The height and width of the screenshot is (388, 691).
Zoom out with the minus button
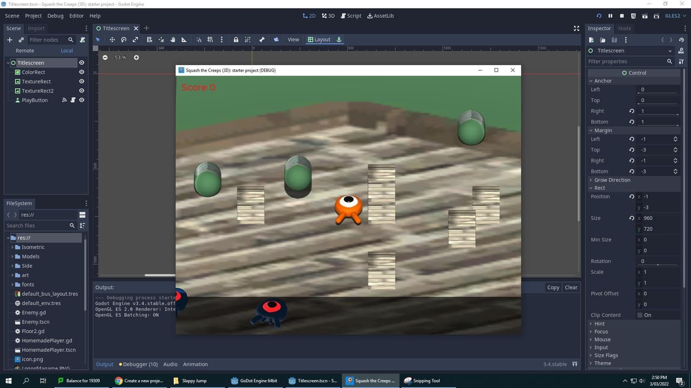[105, 57]
